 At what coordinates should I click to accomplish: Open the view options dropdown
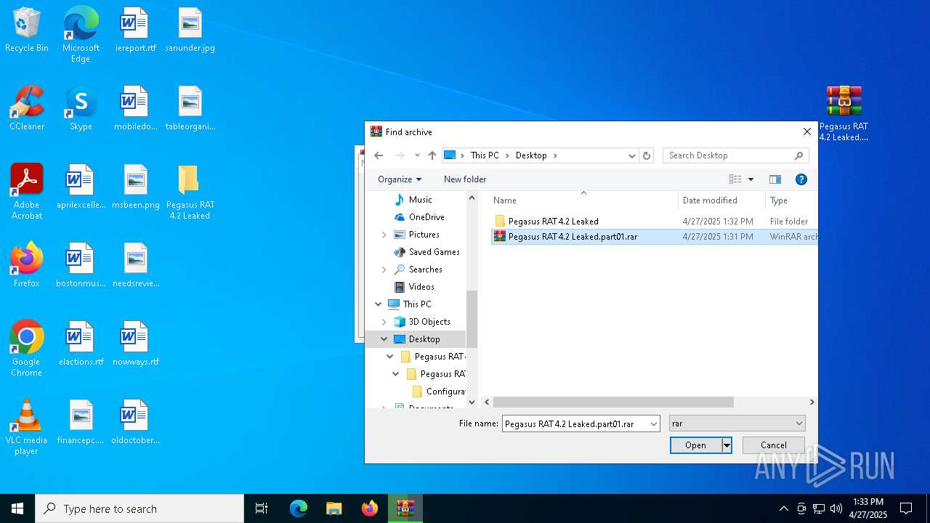(751, 179)
